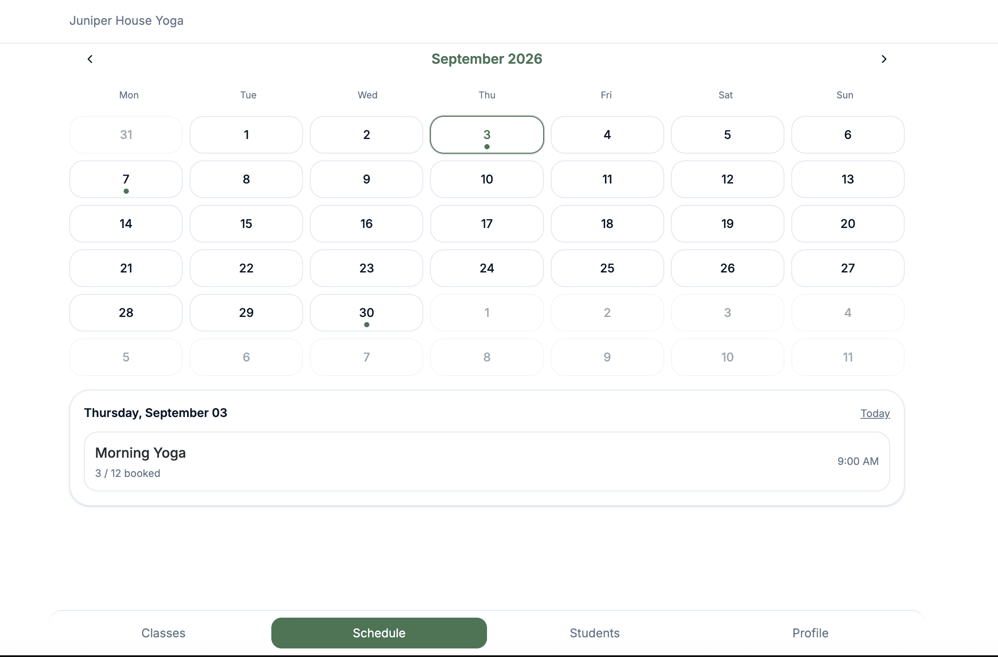The width and height of the screenshot is (998, 657).
Task: Choose Sunday September 6
Action: pyautogui.click(x=848, y=135)
